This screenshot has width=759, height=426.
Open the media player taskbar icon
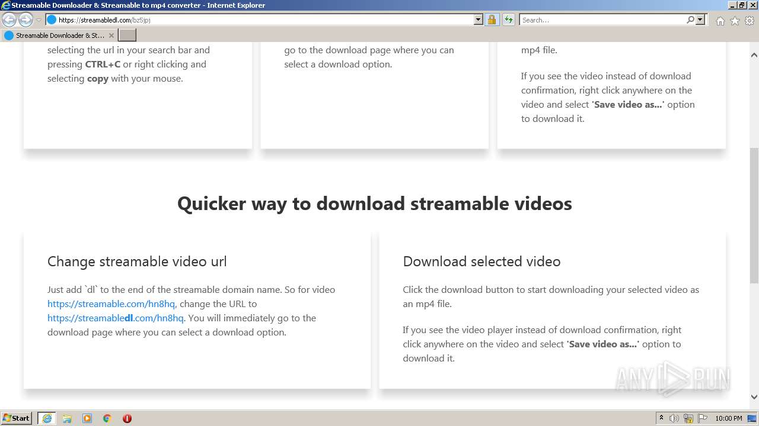coord(87,418)
